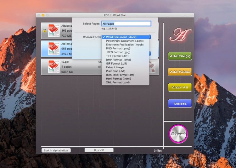Pick PNG Format (.png) from list

118,49
